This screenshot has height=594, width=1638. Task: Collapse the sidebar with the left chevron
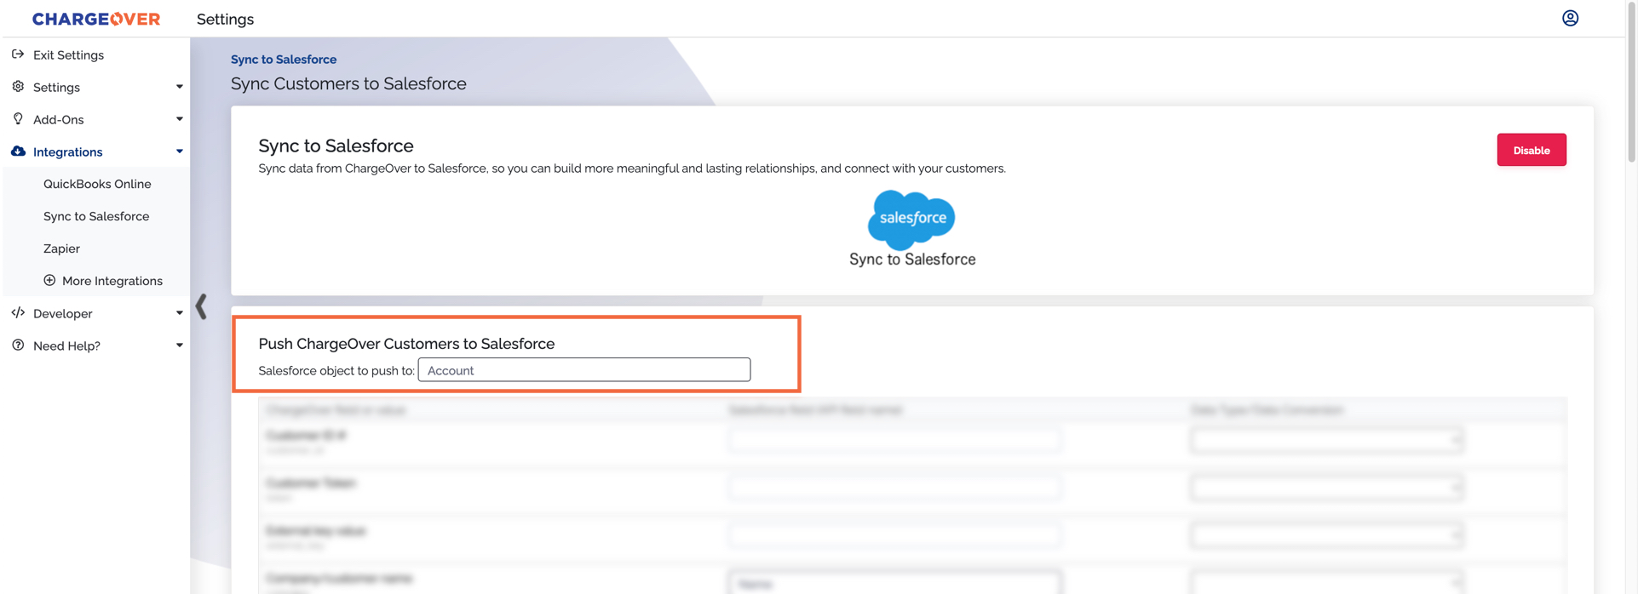[201, 306]
